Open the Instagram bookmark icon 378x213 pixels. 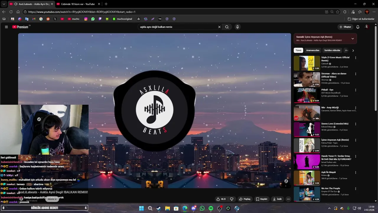[x=86, y=19]
